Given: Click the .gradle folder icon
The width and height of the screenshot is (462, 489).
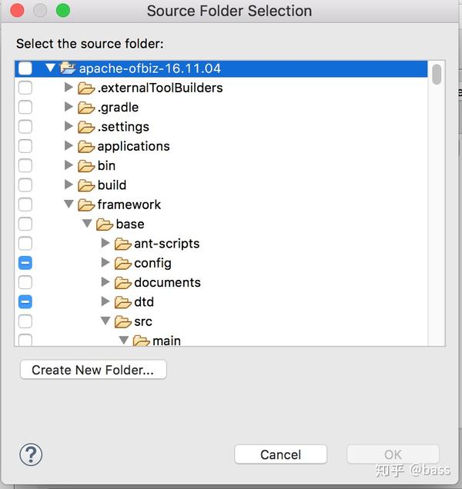Looking at the screenshot, I should point(86,108).
